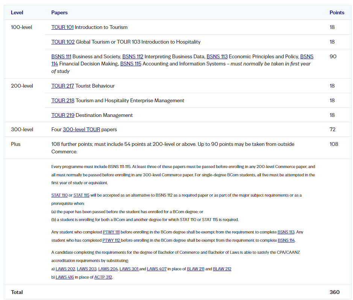Viewport: 353px width, 300px height.
Task: Click 'Introduction to Tourism' paper title
Action: point(101,27)
